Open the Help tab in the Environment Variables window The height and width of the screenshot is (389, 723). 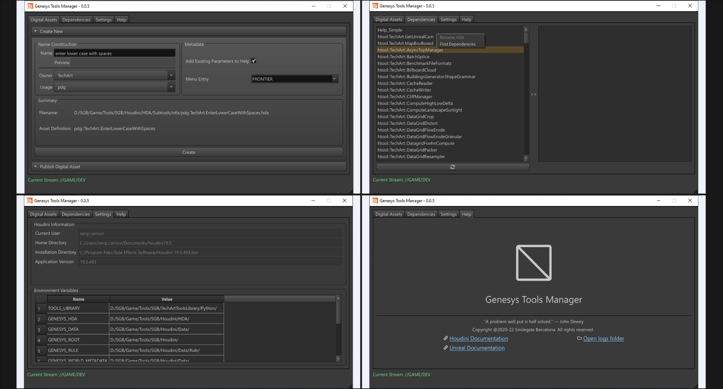(x=121, y=214)
